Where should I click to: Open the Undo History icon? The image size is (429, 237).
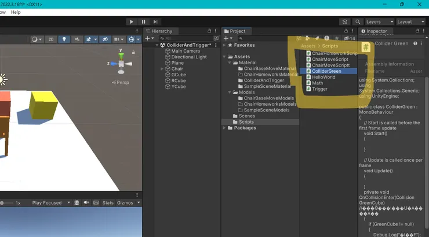point(345,22)
